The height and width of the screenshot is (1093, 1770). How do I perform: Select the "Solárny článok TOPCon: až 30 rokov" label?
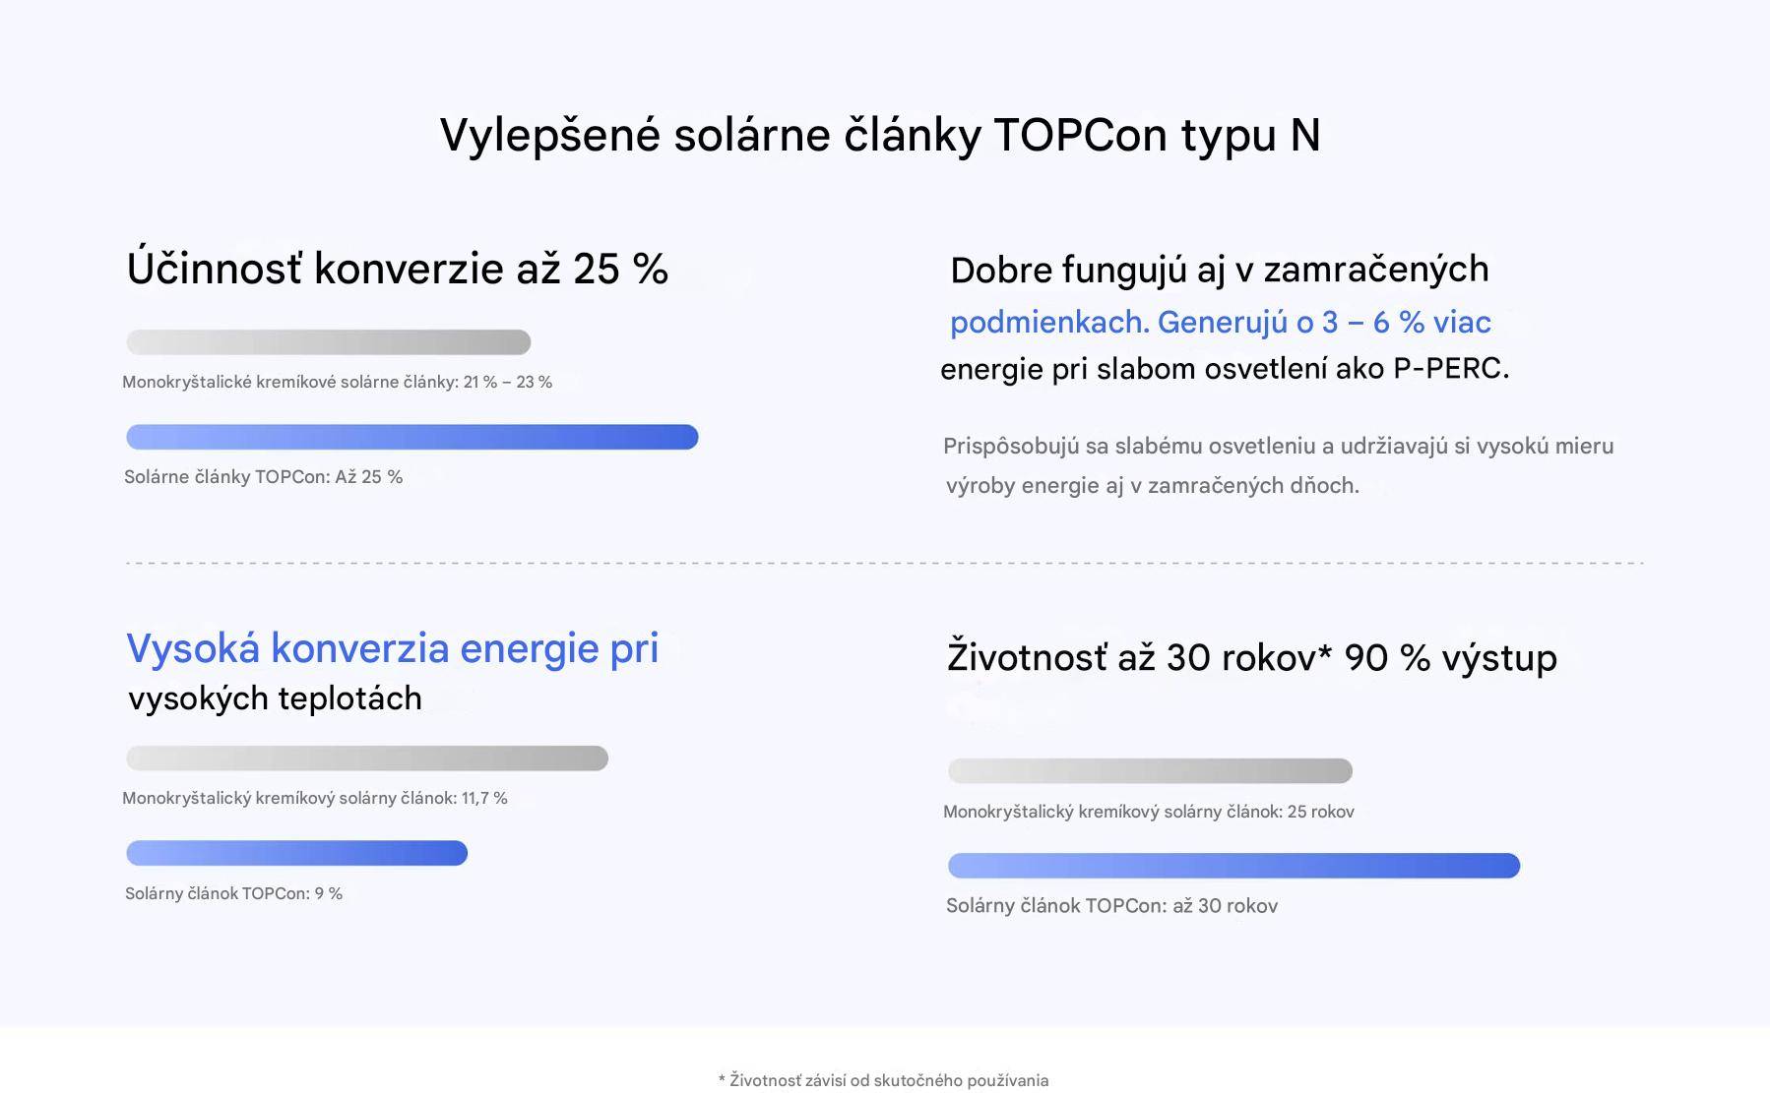(x=1112, y=906)
